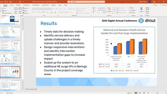
Task: Toggle the AutoSave switch
Action: [x=6, y=2]
